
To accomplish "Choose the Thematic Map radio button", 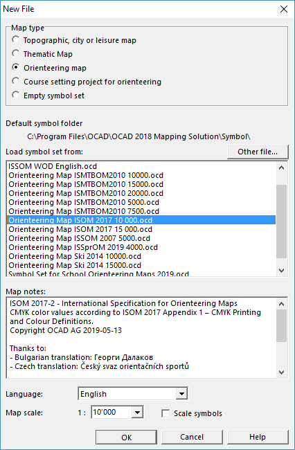I will [x=16, y=54].
